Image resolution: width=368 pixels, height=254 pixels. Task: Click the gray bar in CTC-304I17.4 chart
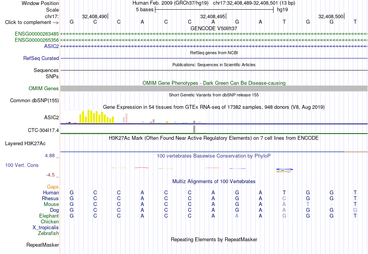194,129
